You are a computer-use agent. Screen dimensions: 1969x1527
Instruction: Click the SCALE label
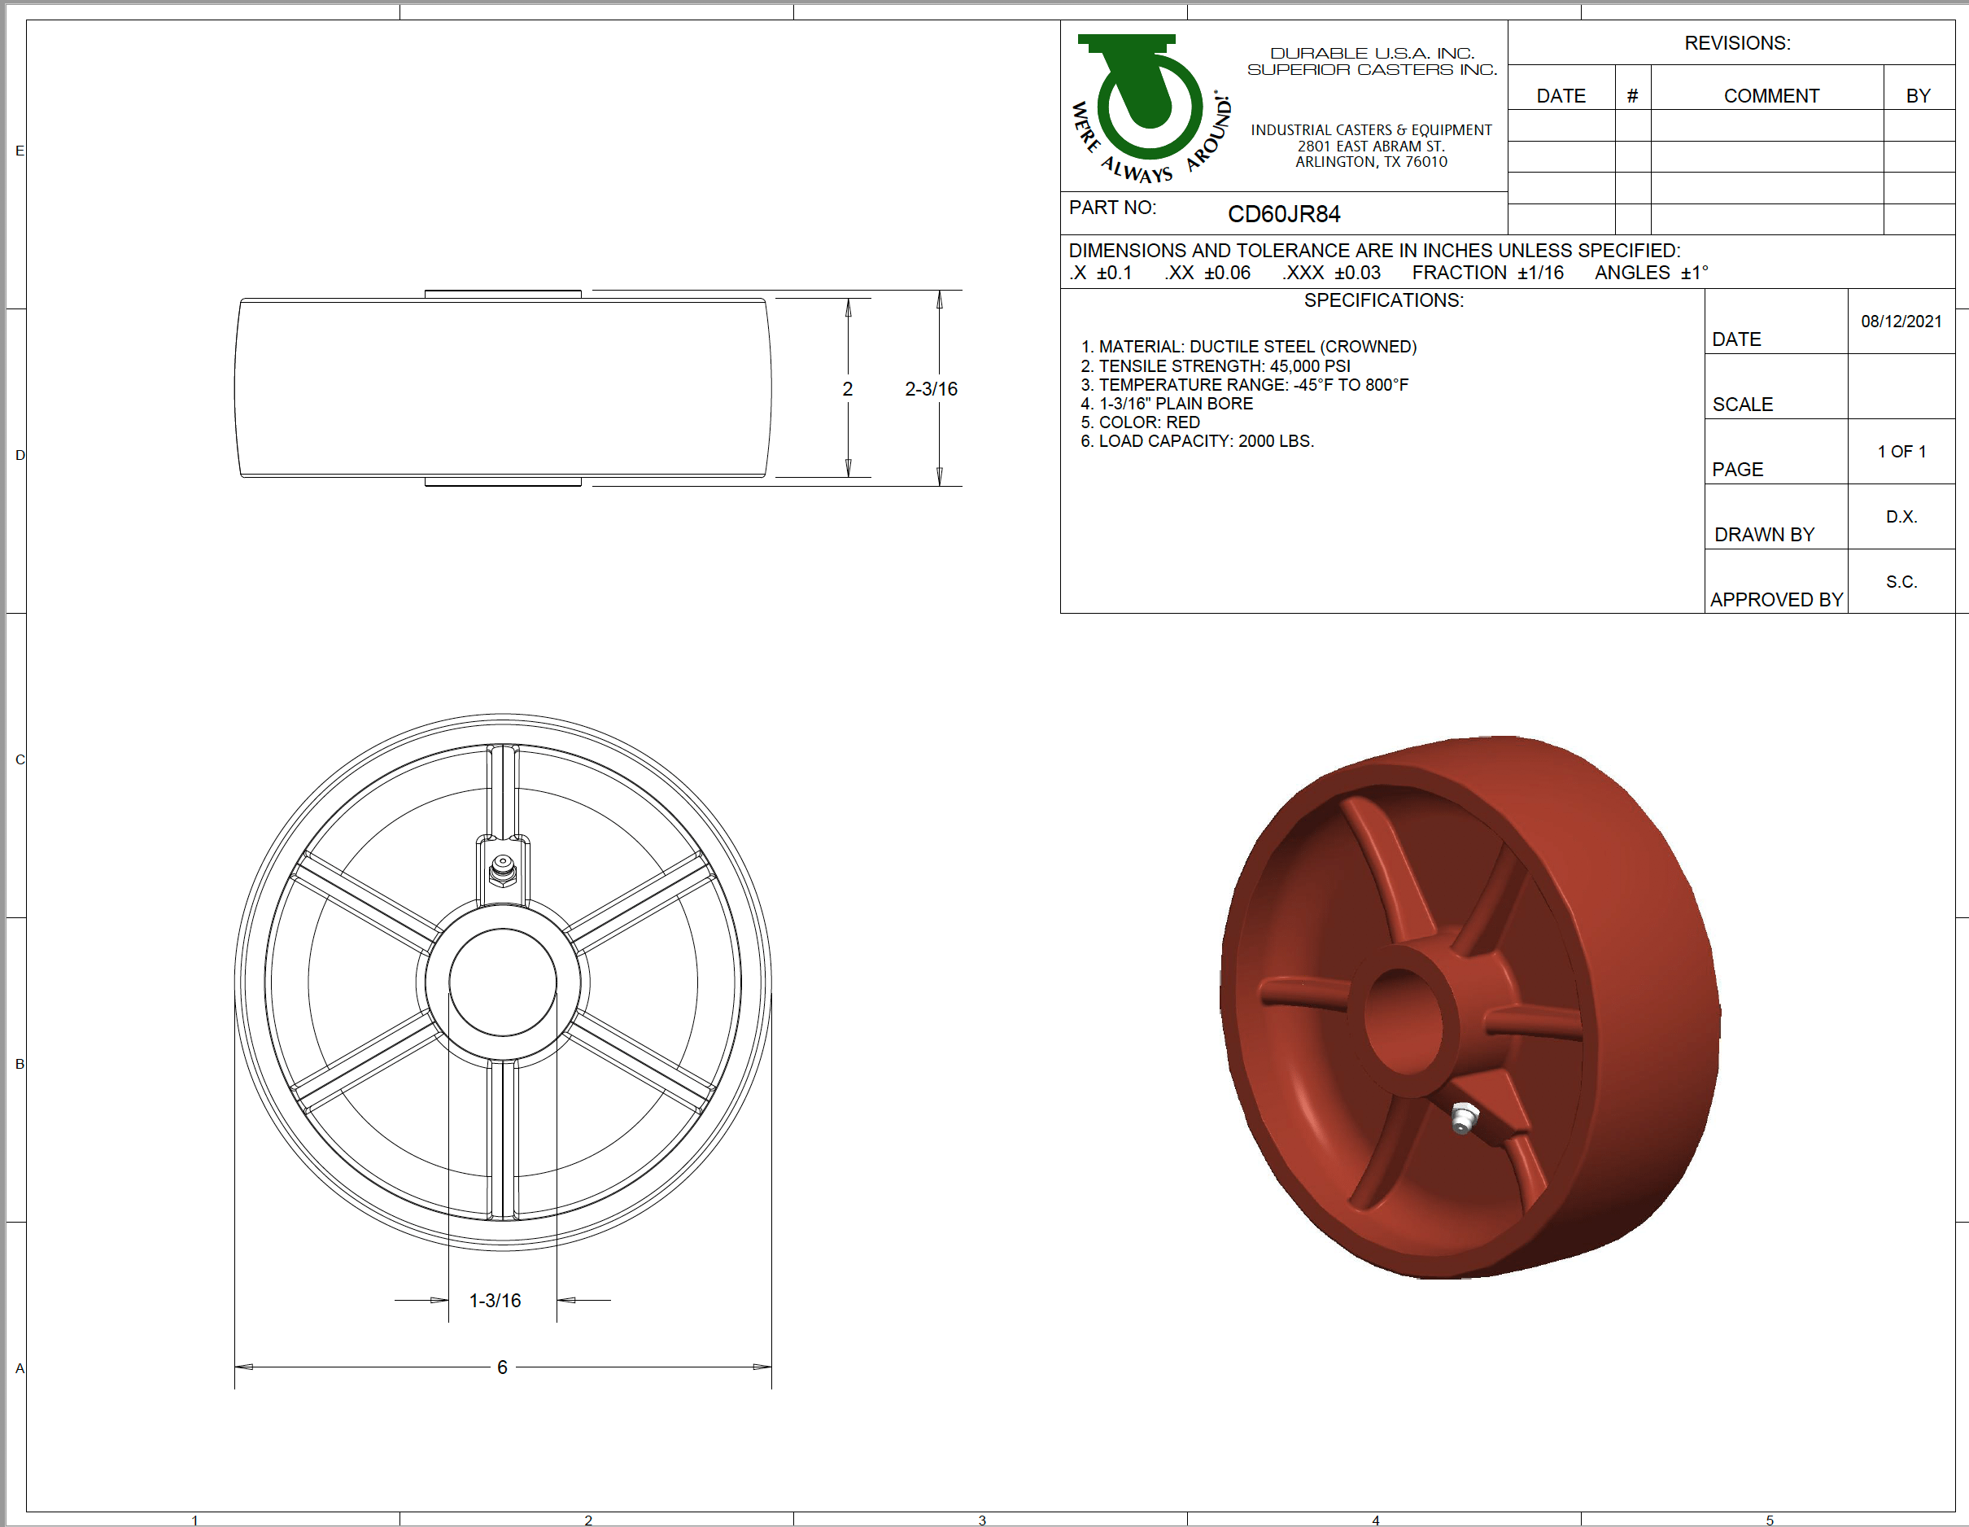[1742, 404]
